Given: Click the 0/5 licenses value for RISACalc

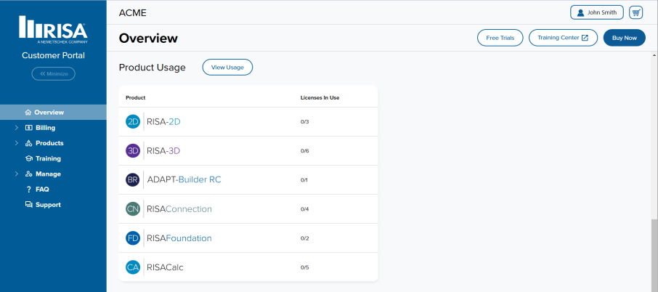Looking at the screenshot, I should point(304,267).
